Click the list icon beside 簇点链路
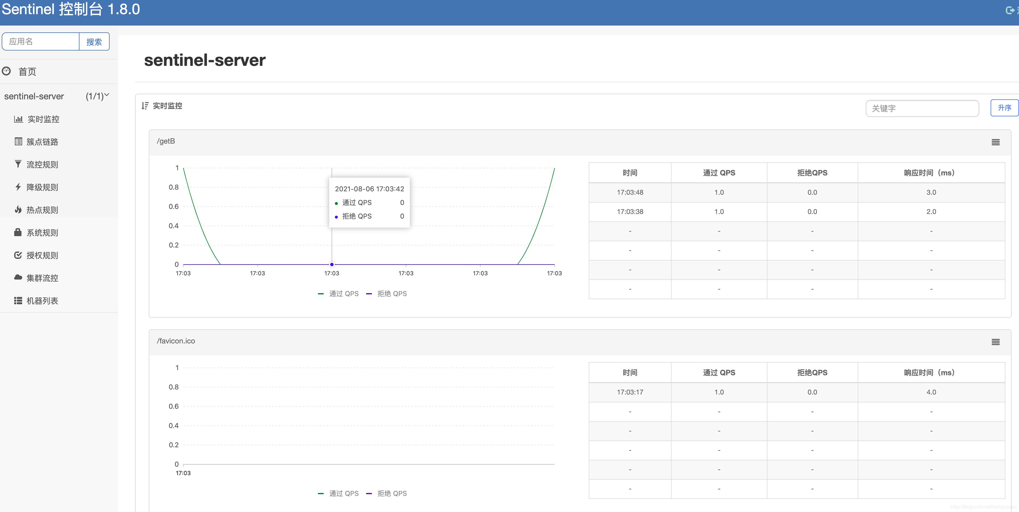This screenshot has height=512, width=1019. pos(18,142)
